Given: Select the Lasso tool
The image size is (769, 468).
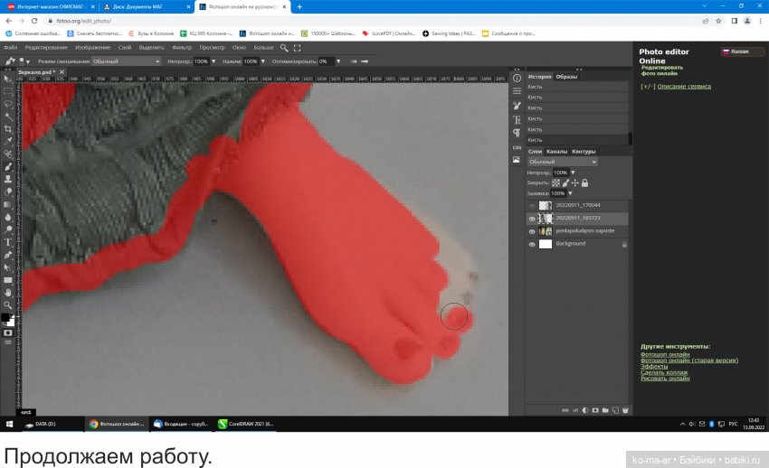Looking at the screenshot, I should [8, 104].
